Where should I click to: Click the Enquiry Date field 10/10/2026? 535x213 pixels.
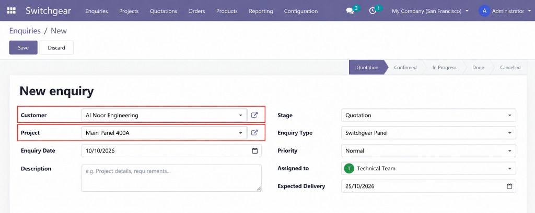point(171,151)
